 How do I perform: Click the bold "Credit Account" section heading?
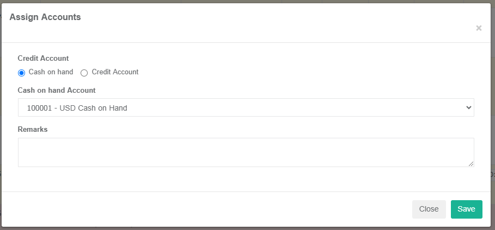pyautogui.click(x=43, y=58)
